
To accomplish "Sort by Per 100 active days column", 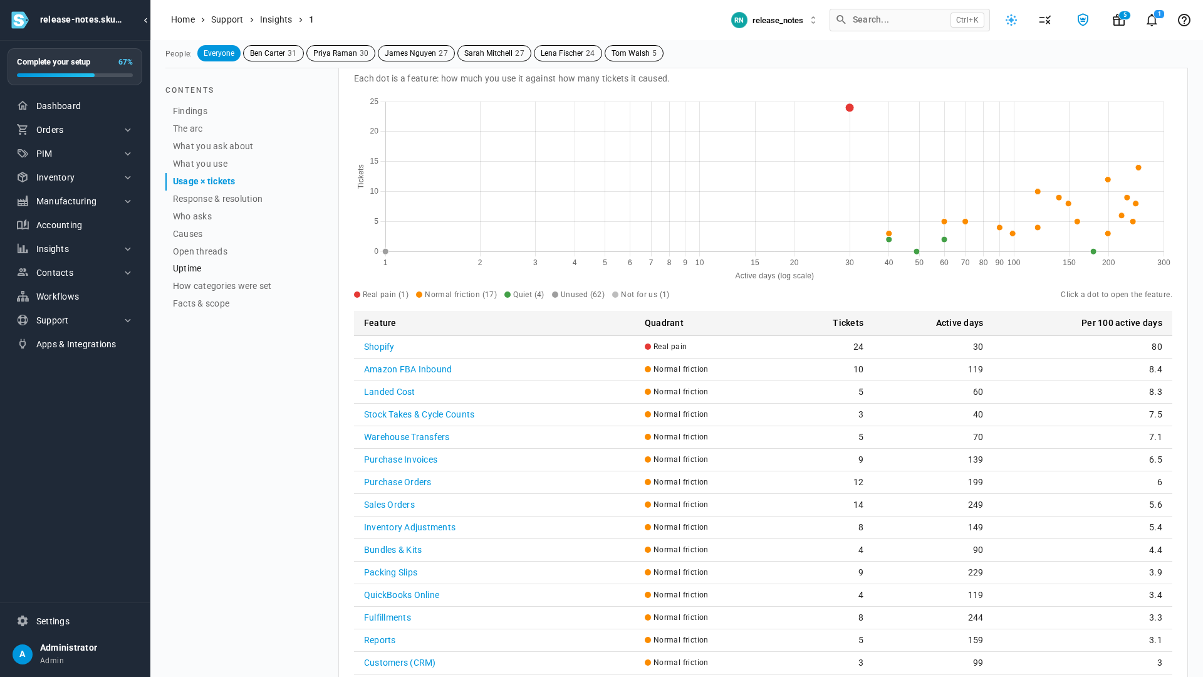I will [x=1121, y=323].
